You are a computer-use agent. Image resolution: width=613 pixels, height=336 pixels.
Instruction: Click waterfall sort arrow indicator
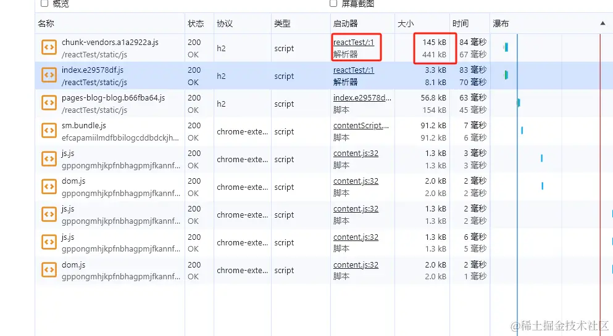tap(603, 23)
